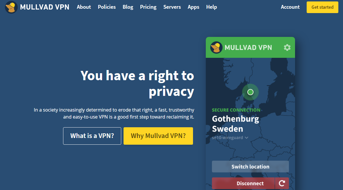The width and height of the screenshot is (343, 190).
Task: Open the Help section
Action: [x=212, y=7]
